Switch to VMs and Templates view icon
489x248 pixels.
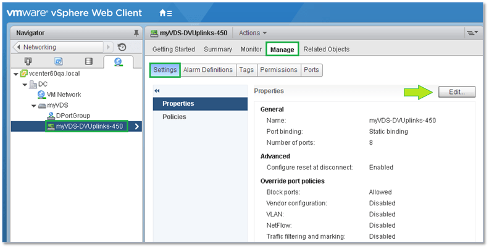[58, 61]
